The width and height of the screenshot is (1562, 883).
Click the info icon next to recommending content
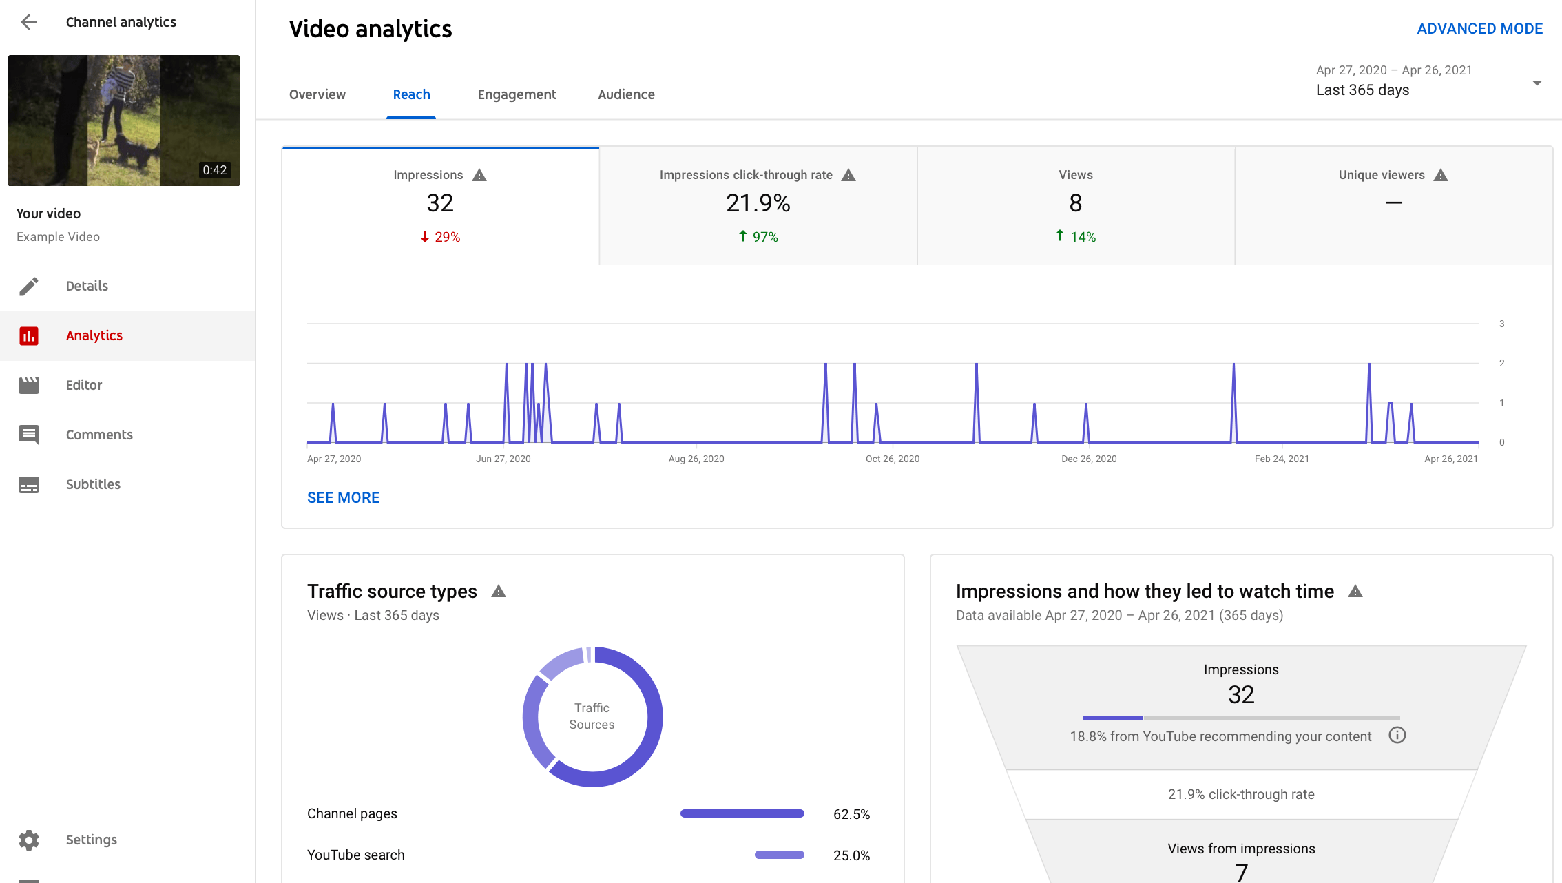[1397, 736]
